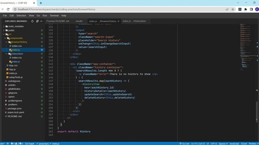Click the Ln 111, Col 13 cursor position
Image resolution: width=259 pixels, height=145 pixels.
coord(198,143)
